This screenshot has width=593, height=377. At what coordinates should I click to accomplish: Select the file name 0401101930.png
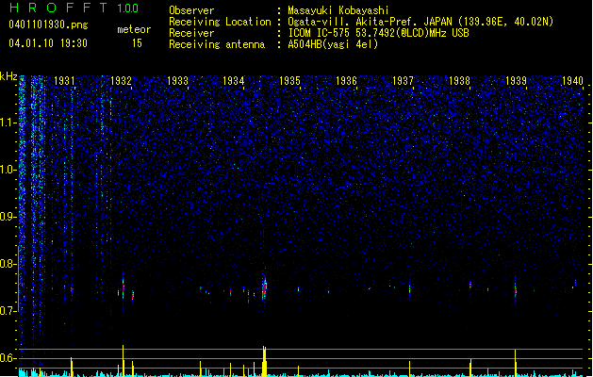point(48,25)
